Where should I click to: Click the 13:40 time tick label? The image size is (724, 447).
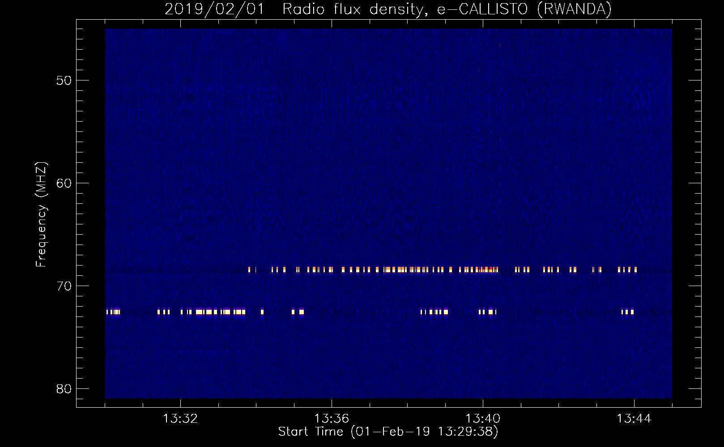coord(483,418)
